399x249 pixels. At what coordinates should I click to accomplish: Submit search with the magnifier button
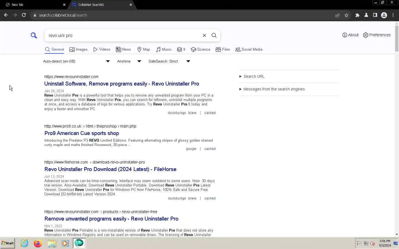[x=214, y=35]
